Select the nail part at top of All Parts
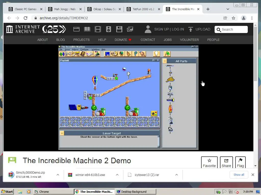The image size is (261, 195). pos(169,66)
